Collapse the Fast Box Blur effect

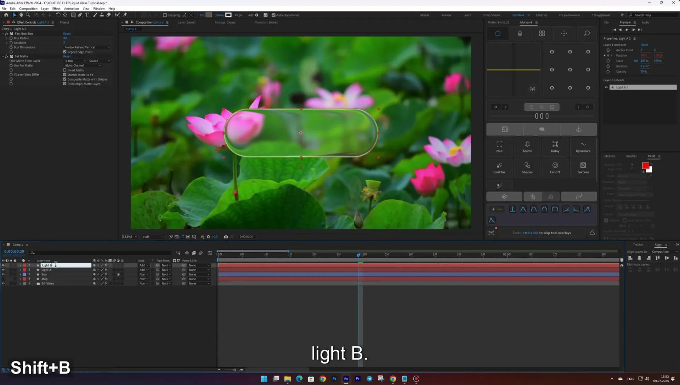(3, 34)
